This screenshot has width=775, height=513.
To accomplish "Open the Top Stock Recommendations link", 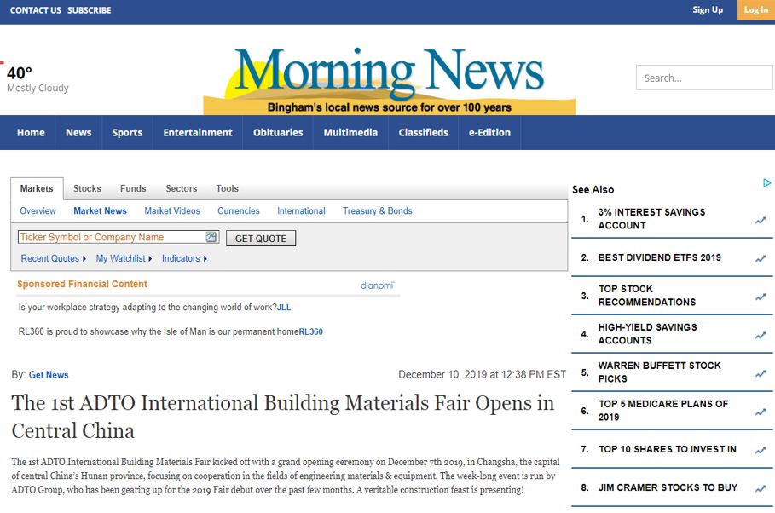I will pyautogui.click(x=647, y=296).
